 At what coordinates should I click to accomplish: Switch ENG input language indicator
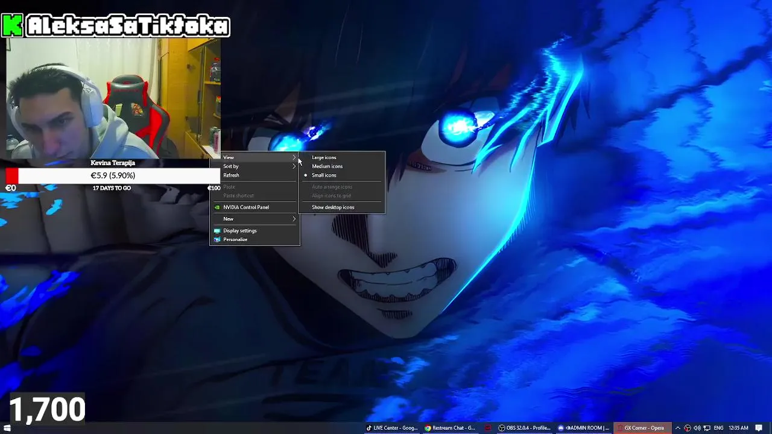click(718, 428)
